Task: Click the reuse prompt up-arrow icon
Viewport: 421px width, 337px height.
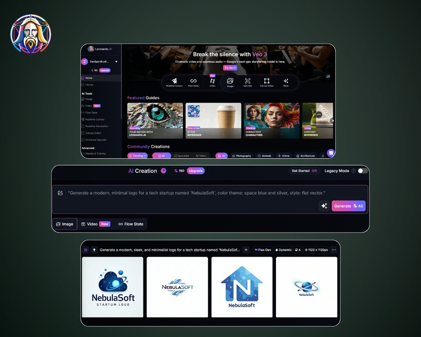Action: coord(94,250)
